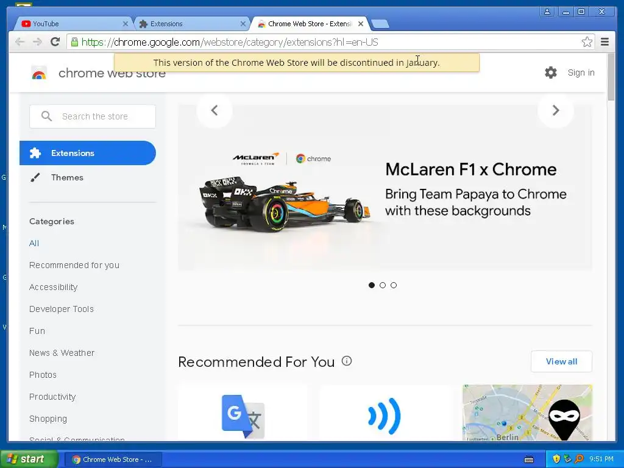Click the Recommended For You heading
Viewport: 624px width, 468px height.
click(x=257, y=362)
